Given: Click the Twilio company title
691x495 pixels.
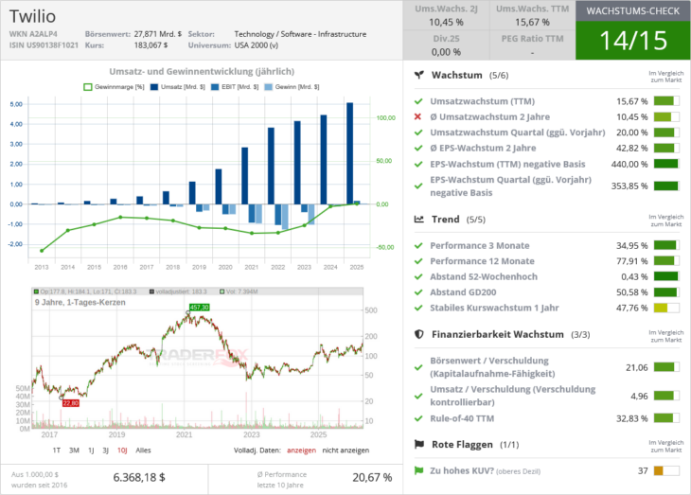Looking at the screenshot, I should tap(32, 16).
